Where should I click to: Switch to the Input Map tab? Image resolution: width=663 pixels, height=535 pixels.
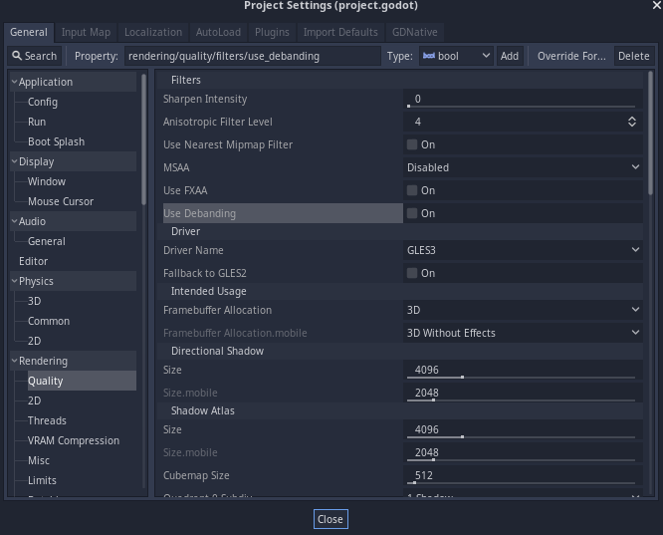tap(87, 33)
